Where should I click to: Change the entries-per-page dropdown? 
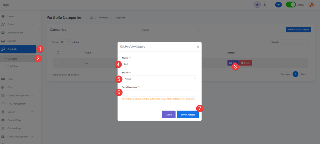coord(65,42)
